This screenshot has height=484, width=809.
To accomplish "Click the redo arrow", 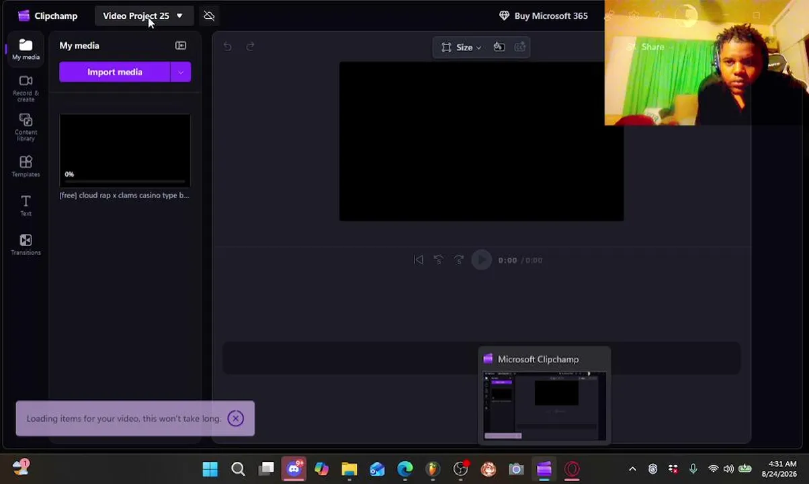I will pyautogui.click(x=251, y=46).
